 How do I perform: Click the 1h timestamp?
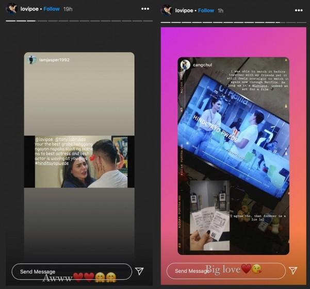pos(220,10)
